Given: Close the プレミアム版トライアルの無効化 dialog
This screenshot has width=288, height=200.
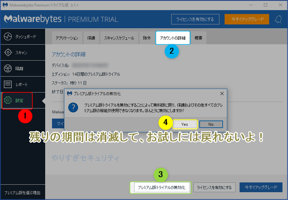Looking at the screenshot, I should 222,93.
